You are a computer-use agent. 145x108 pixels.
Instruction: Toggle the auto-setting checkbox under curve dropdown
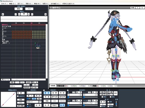(18, 96)
